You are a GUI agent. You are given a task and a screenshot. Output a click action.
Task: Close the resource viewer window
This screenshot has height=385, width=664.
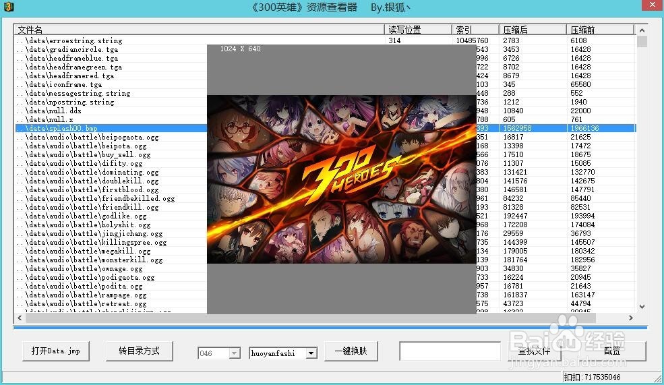(x=652, y=5)
